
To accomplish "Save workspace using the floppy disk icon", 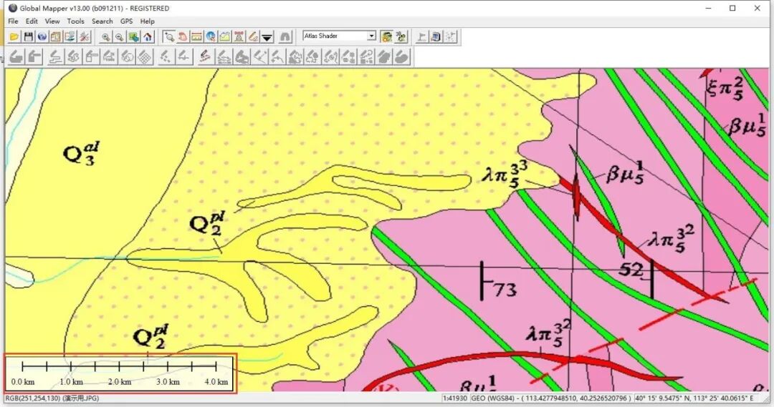I will (28, 36).
